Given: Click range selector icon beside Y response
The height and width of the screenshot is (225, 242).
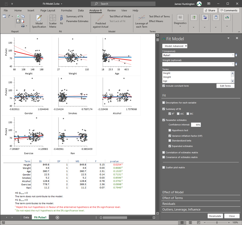Looking at the screenshot, I should [236, 55].
